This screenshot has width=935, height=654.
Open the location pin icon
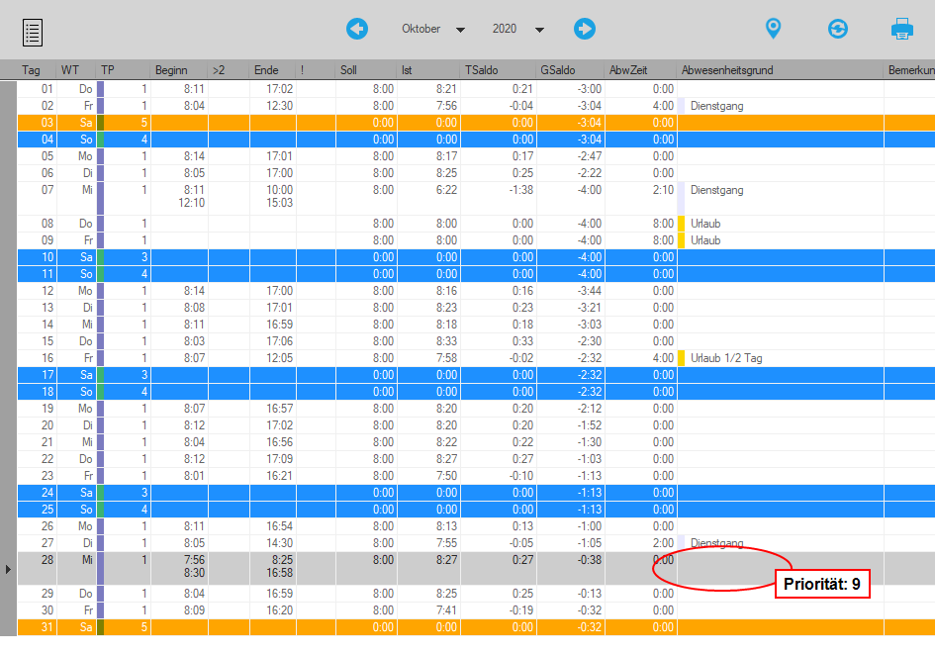coord(774,29)
